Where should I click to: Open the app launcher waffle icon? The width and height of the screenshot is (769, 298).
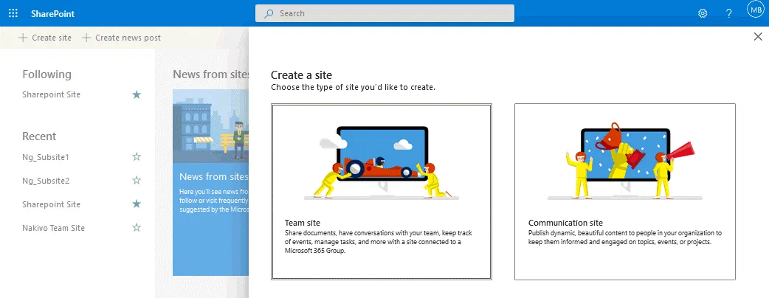pos(13,13)
